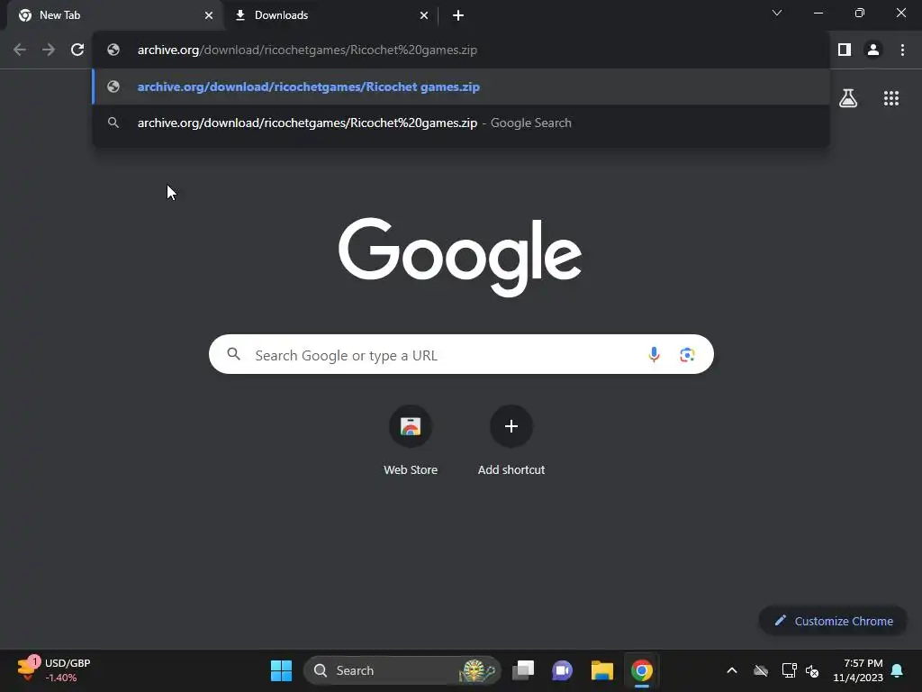The height and width of the screenshot is (692, 922).
Task: Open the Google apps grid
Action: (891, 98)
